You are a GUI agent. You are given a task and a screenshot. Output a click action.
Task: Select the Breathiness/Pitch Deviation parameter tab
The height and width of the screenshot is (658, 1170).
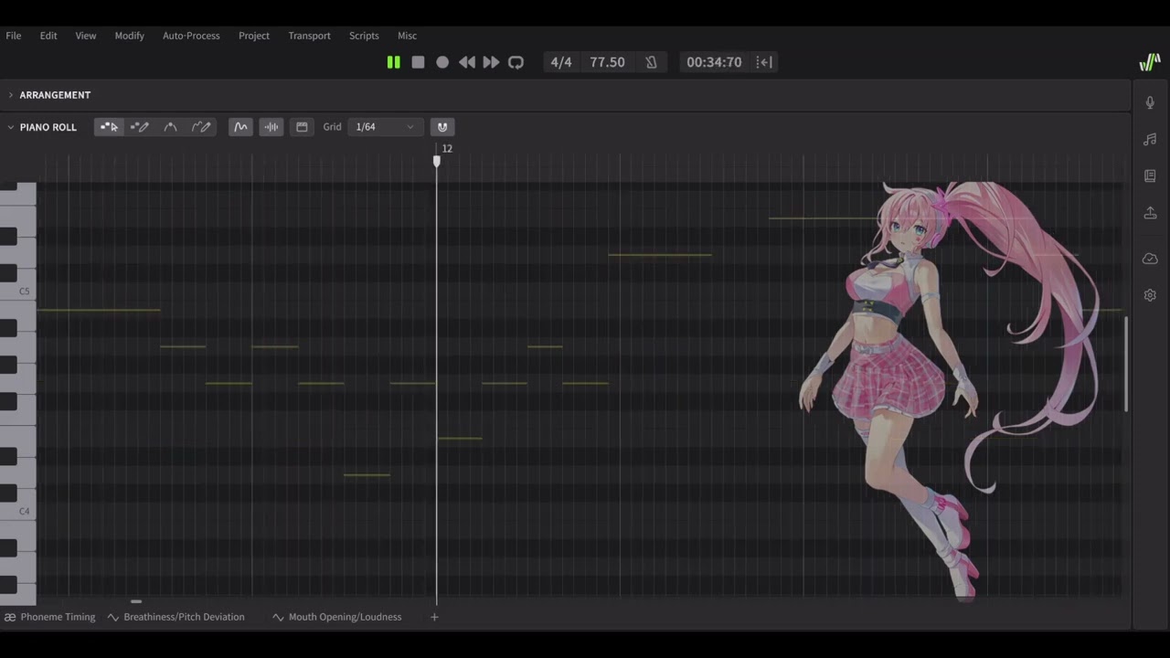click(x=175, y=617)
